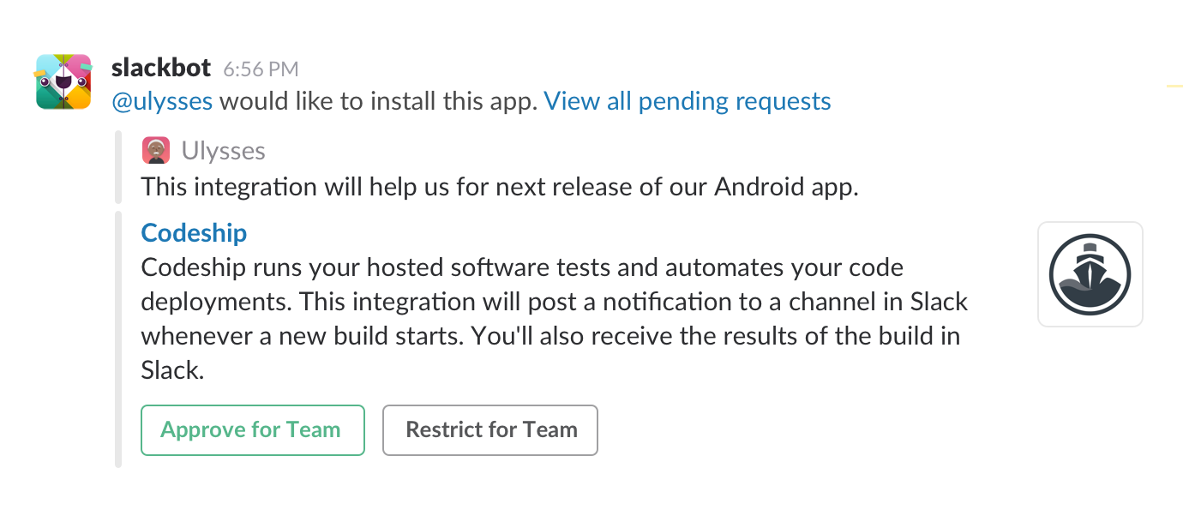Open the Codeship app logo thumbnail
Screen dimensions: 1183x516
pos(1090,274)
